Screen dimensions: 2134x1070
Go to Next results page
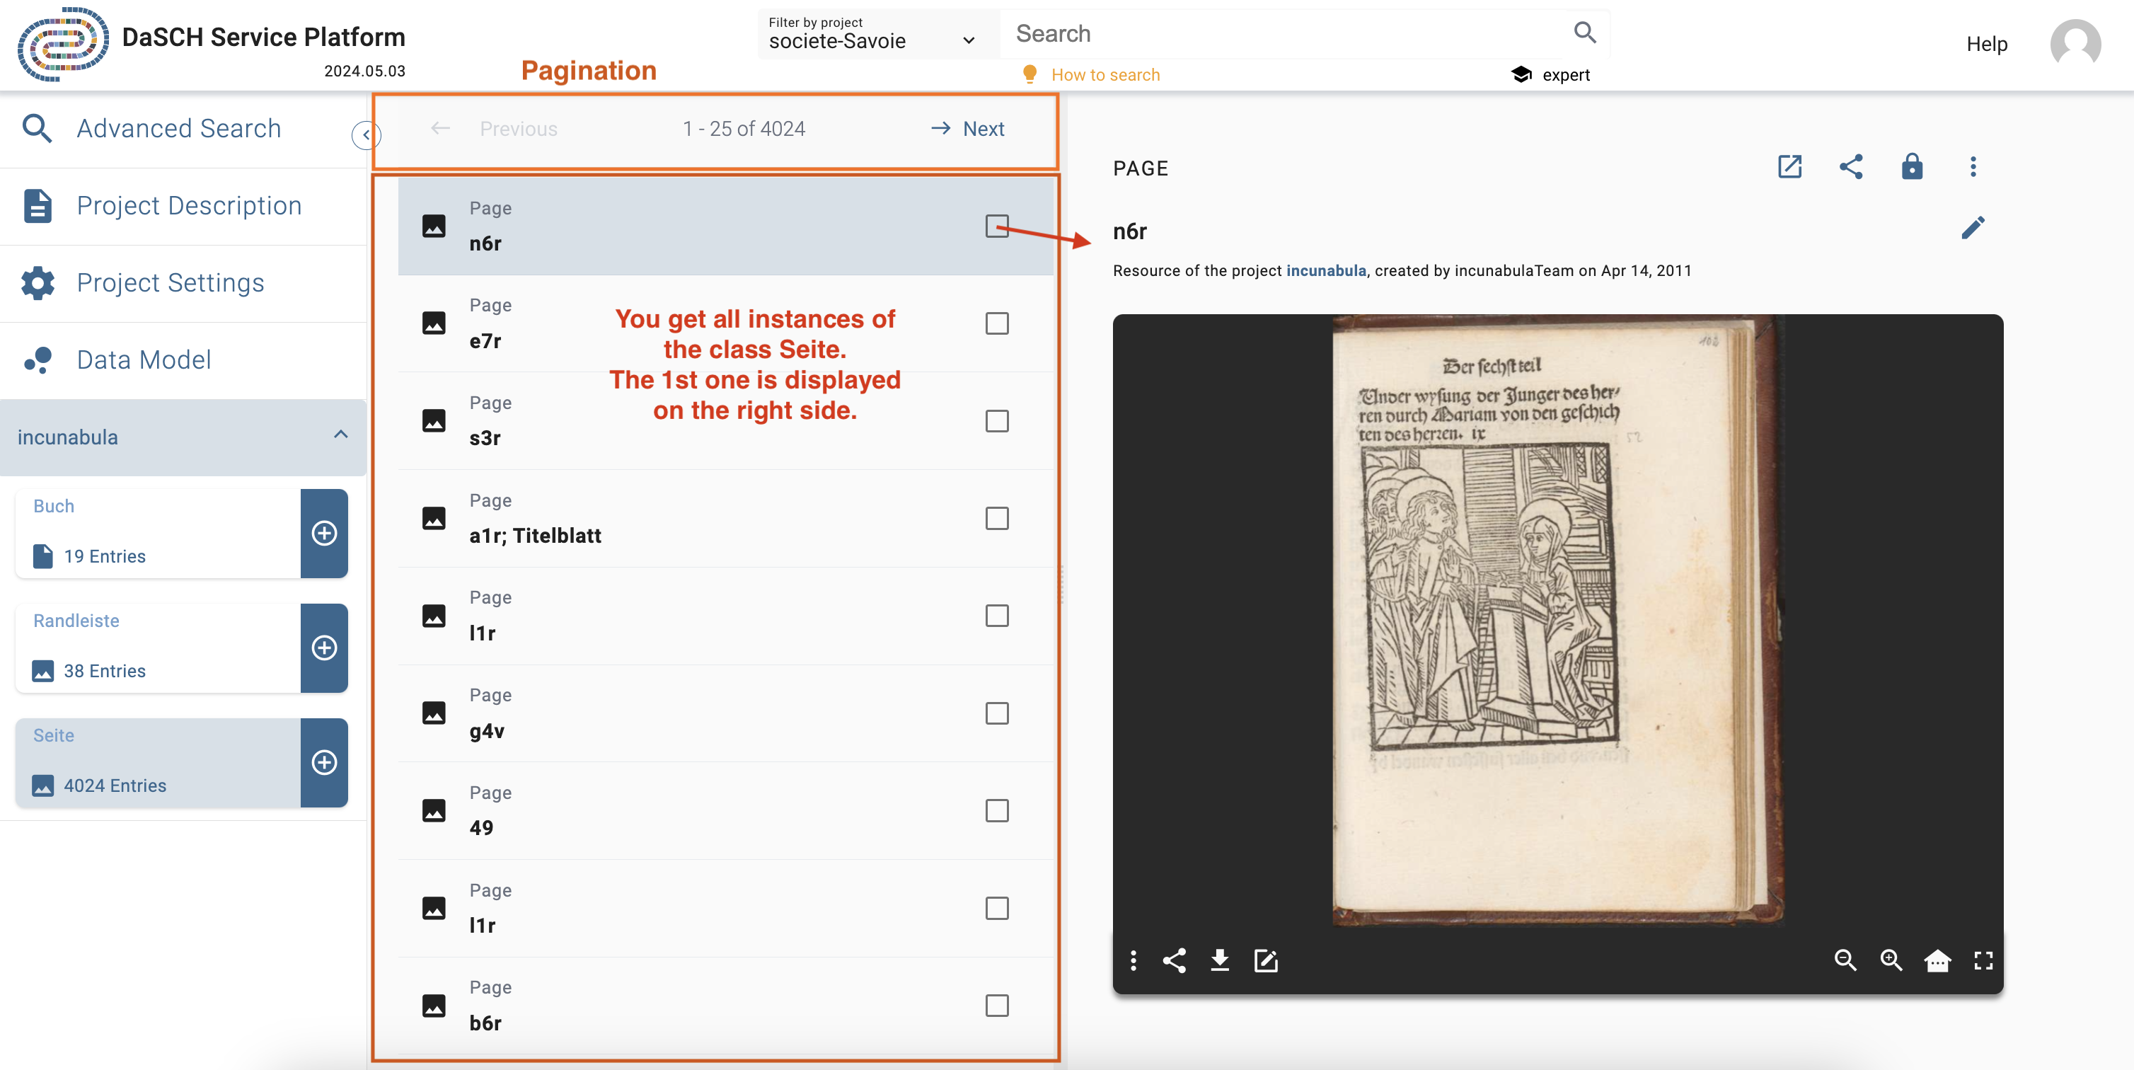(x=967, y=129)
